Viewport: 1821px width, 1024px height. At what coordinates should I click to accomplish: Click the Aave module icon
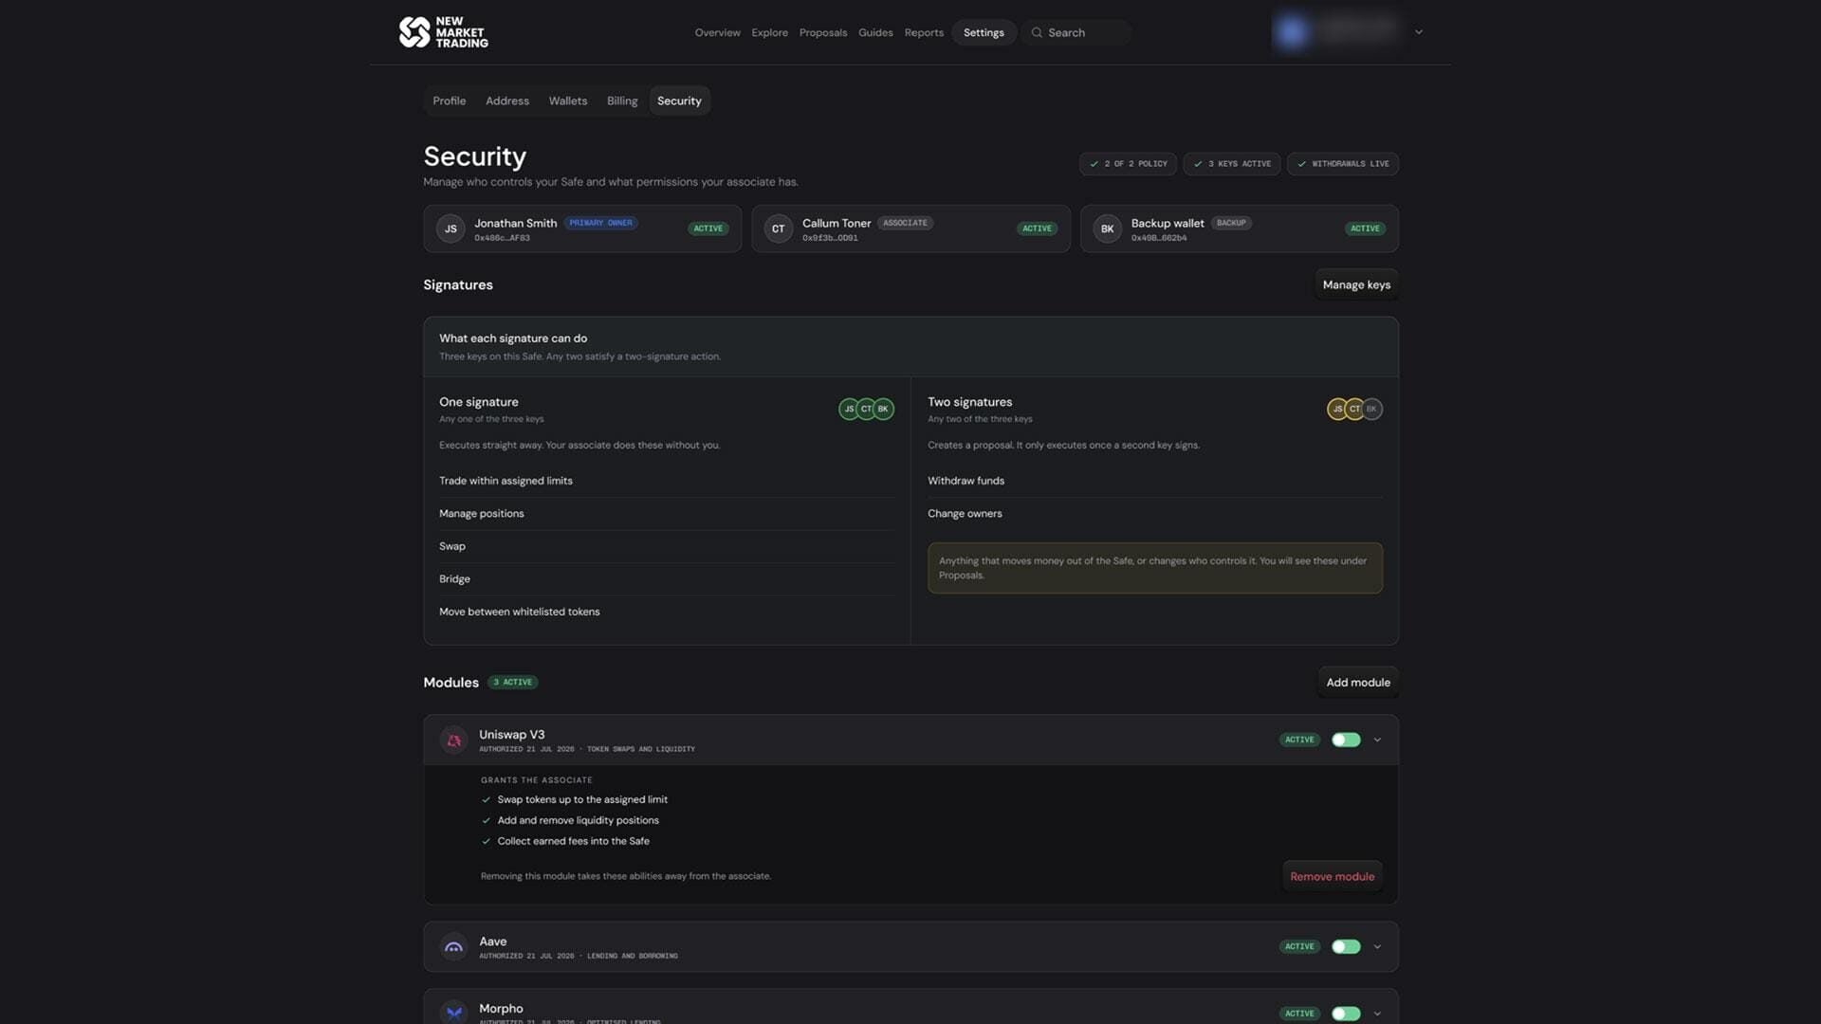453,947
